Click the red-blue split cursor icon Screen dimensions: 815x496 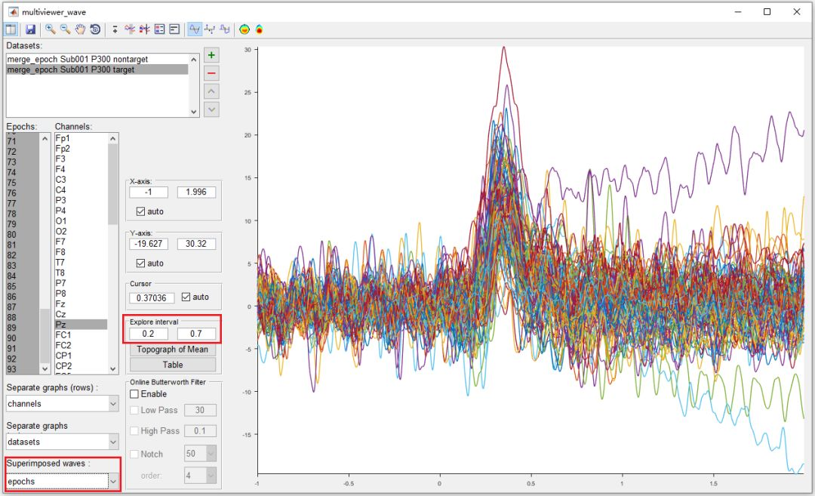(x=144, y=29)
